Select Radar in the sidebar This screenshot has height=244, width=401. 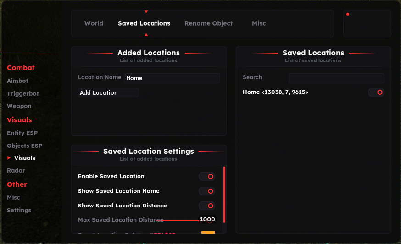tap(16, 170)
